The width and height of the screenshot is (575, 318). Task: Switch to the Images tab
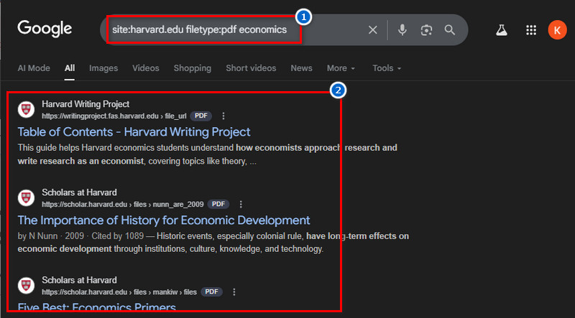point(103,68)
